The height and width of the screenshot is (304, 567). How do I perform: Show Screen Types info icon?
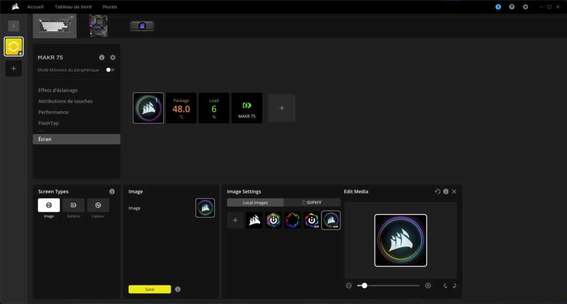[112, 192]
